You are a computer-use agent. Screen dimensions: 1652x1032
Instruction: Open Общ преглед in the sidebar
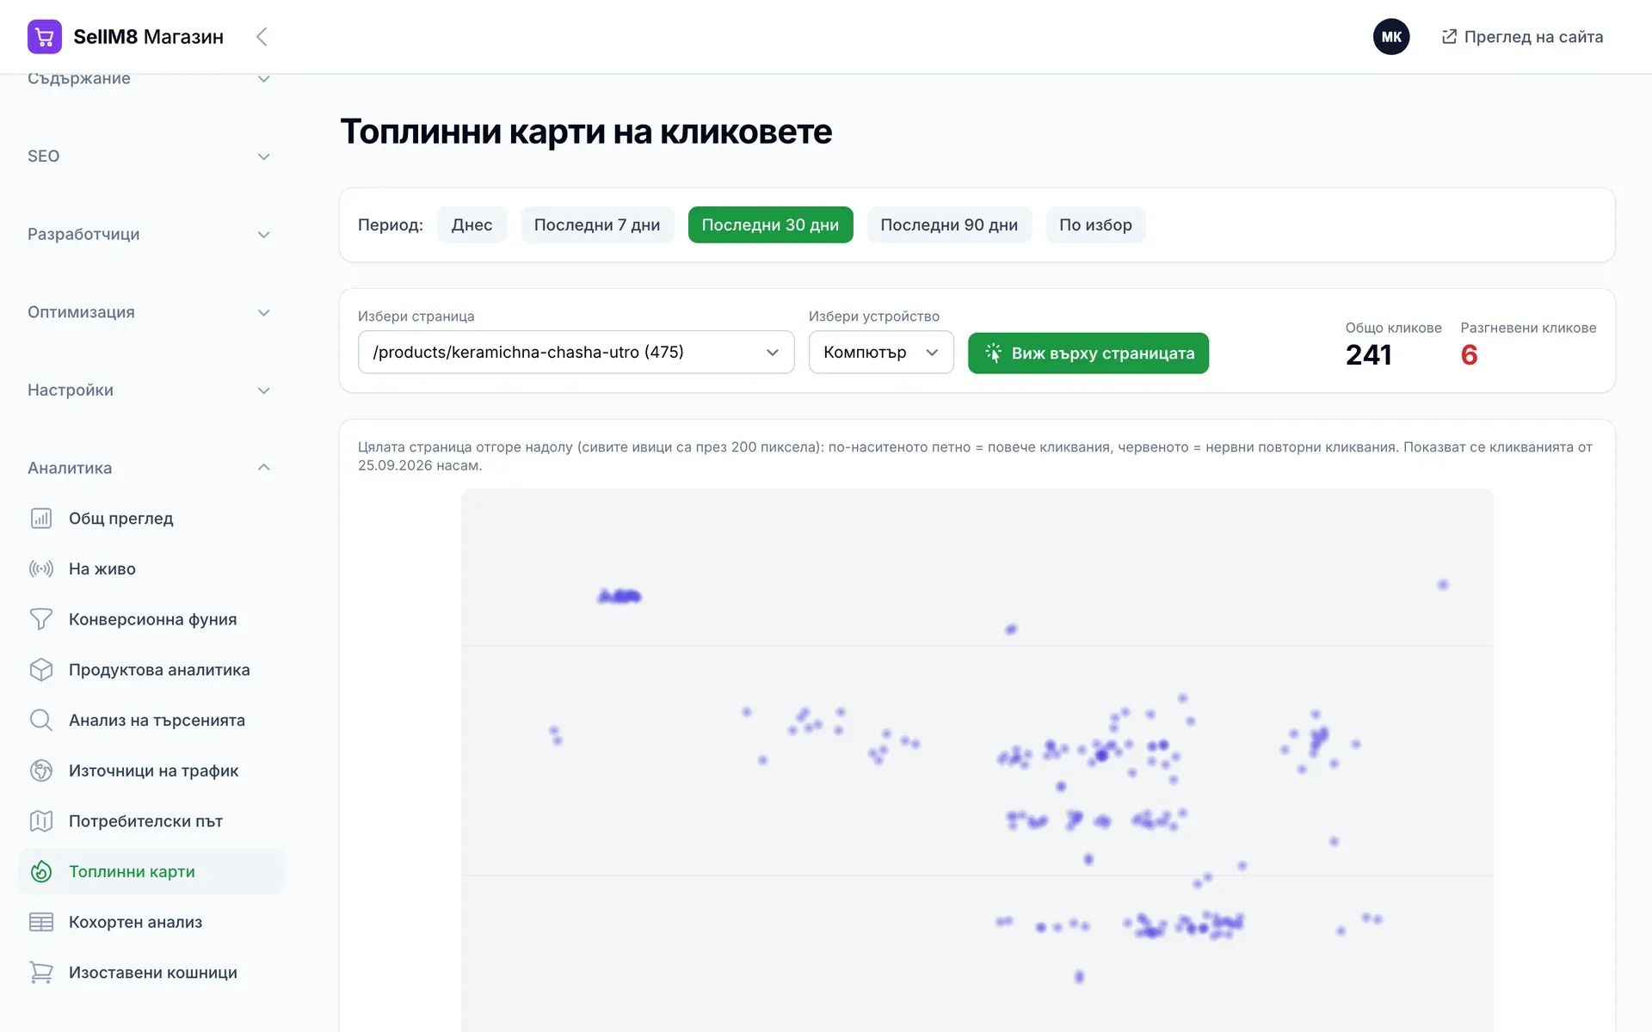point(151,519)
